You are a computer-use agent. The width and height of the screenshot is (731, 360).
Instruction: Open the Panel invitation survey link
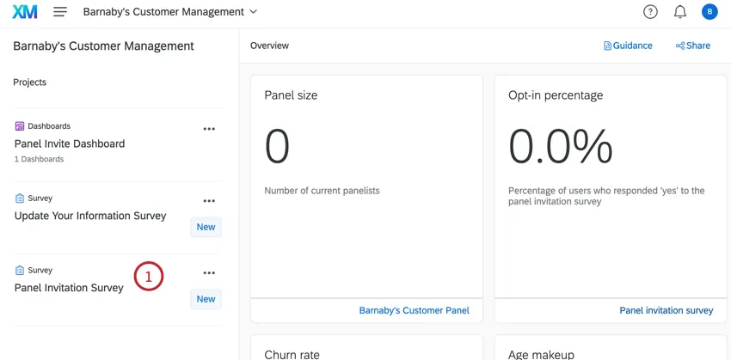[666, 310]
